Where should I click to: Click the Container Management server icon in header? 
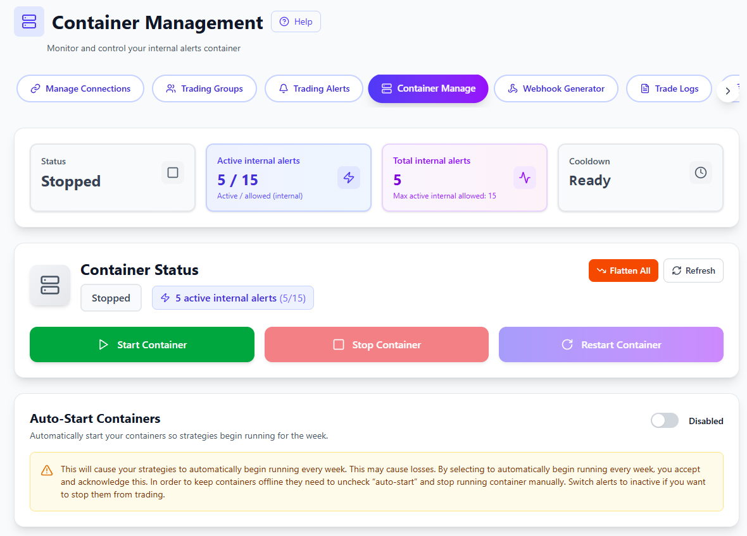tap(29, 22)
